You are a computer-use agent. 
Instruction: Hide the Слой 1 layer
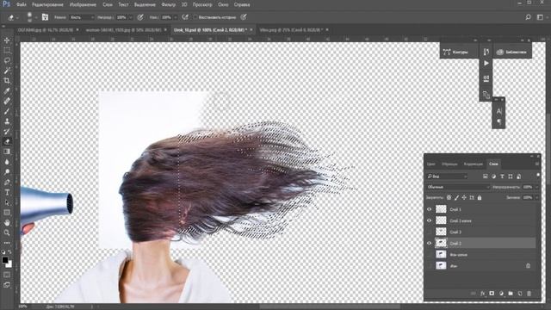point(429,209)
